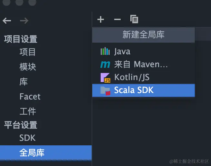Select Scala SDK from the popup

(x=144, y=90)
